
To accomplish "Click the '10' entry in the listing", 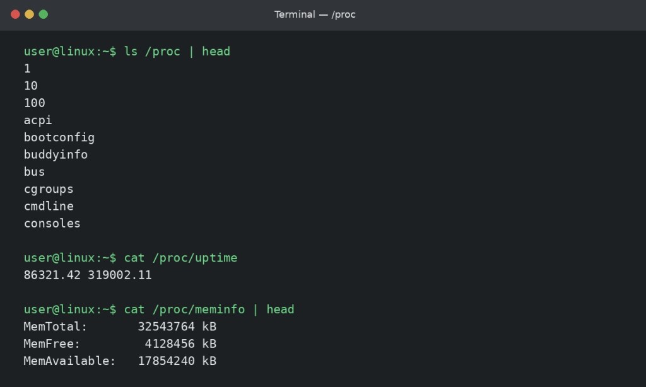I will (x=31, y=86).
